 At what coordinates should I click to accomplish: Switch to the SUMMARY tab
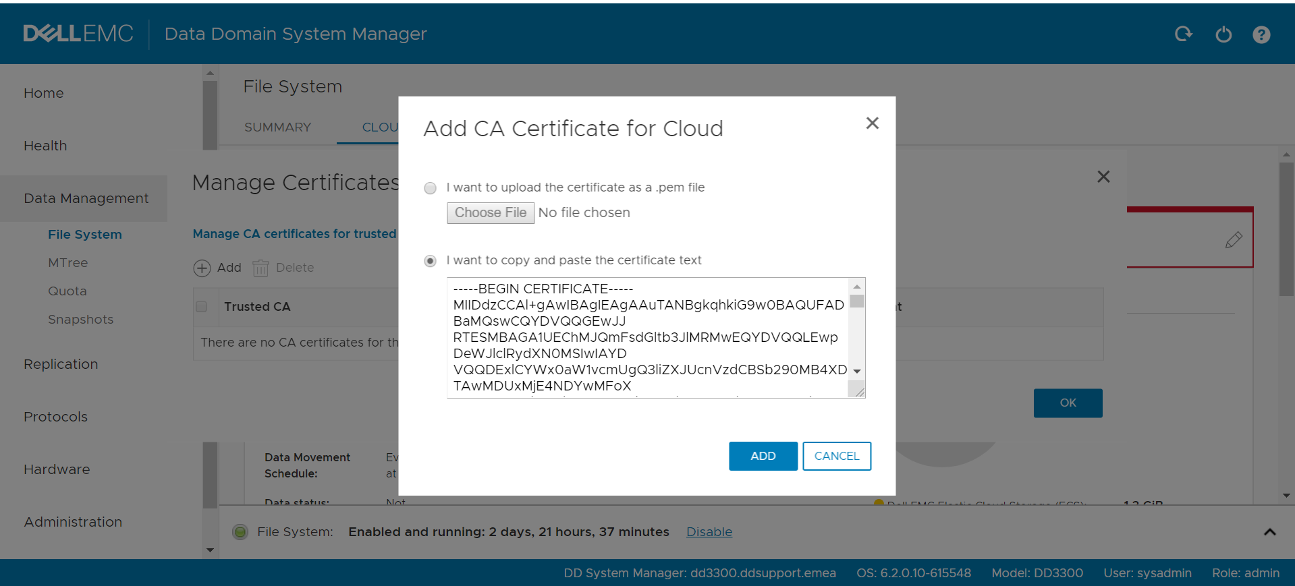tap(278, 127)
